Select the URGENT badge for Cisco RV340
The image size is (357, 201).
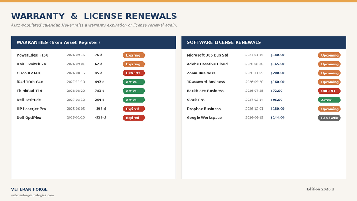(134, 73)
